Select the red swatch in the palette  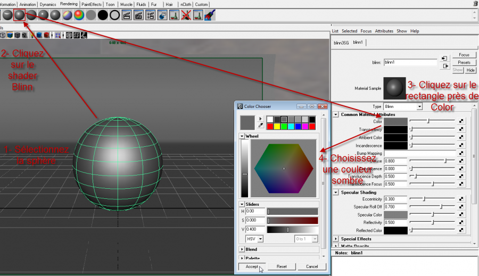(270, 126)
